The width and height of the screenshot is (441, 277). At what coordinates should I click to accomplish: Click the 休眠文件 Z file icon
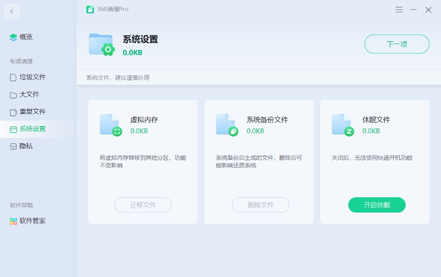[343, 125]
